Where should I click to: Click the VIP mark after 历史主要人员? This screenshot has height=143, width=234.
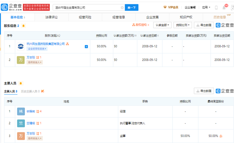(43, 91)
